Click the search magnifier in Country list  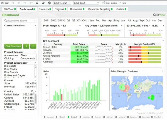32,91
